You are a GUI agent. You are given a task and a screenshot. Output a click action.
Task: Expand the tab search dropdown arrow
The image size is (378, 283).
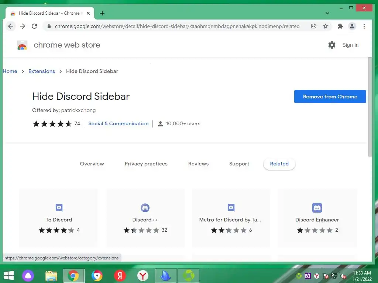327,13
